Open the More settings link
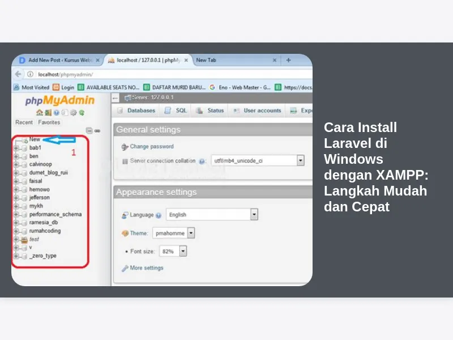The height and width of the screenshot is (340, 453). pos(147,268)
